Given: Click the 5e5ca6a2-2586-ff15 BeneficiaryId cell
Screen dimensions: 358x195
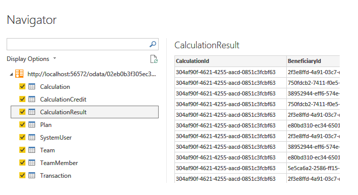Looking at the screenshot, I should [313, 168].
